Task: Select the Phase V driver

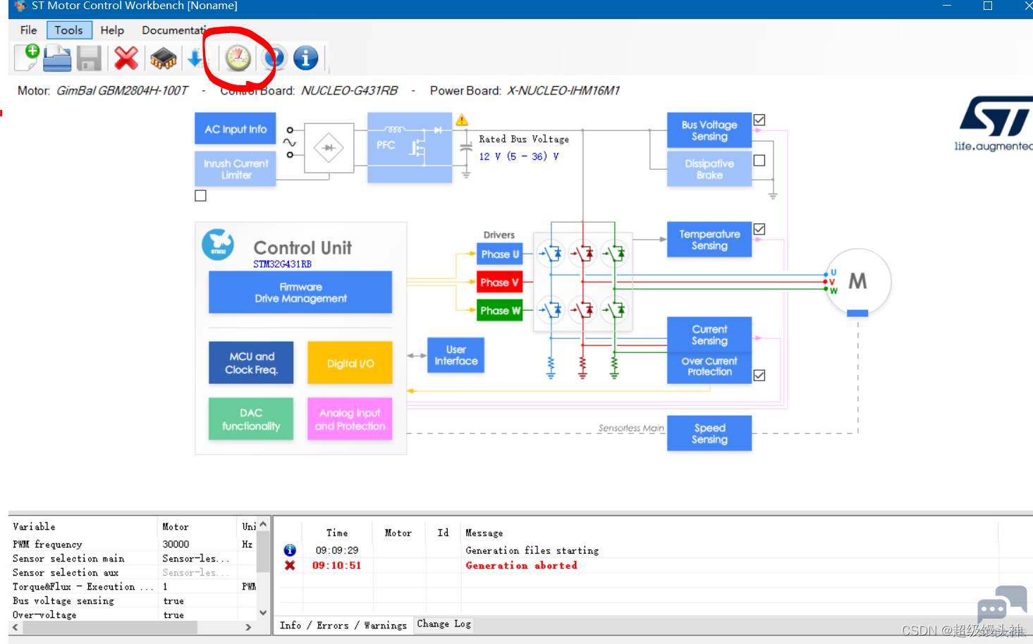Action: 499,282
